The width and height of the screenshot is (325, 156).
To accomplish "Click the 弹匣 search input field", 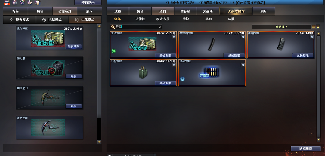I will [x=136, y=27].
